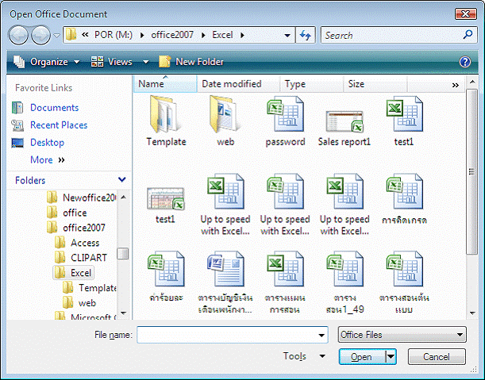Open recent pages dropdown next to Forward
The image size is (485, 380).
[x=56, y=35]
